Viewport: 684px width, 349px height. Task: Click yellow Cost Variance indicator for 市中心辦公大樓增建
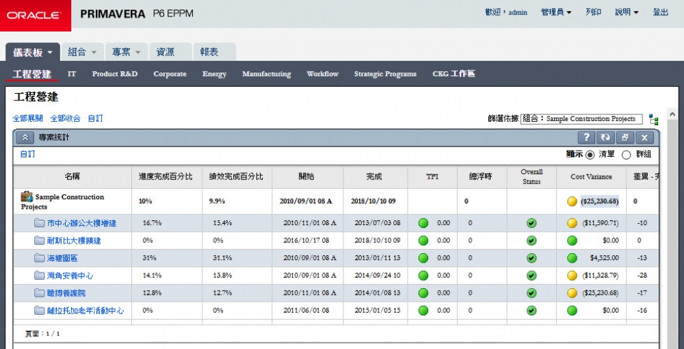(572, 223)
